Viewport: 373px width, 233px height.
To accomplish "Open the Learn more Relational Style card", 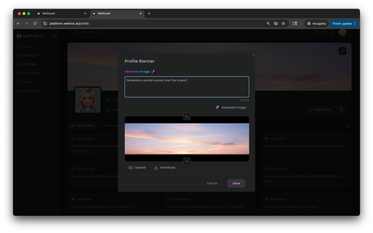I will (306, 175).
